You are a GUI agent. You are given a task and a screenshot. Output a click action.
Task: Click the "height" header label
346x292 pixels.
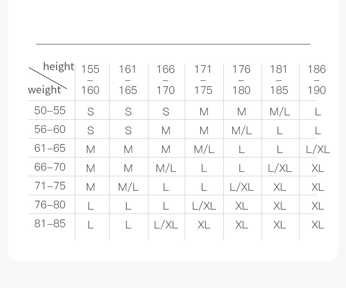pyautogui.click(x=58, y=67)
